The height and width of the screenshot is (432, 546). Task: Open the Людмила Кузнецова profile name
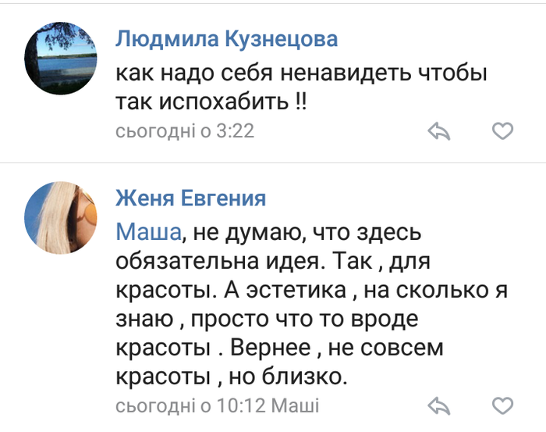pyautogui.click(x=226, y=40)
